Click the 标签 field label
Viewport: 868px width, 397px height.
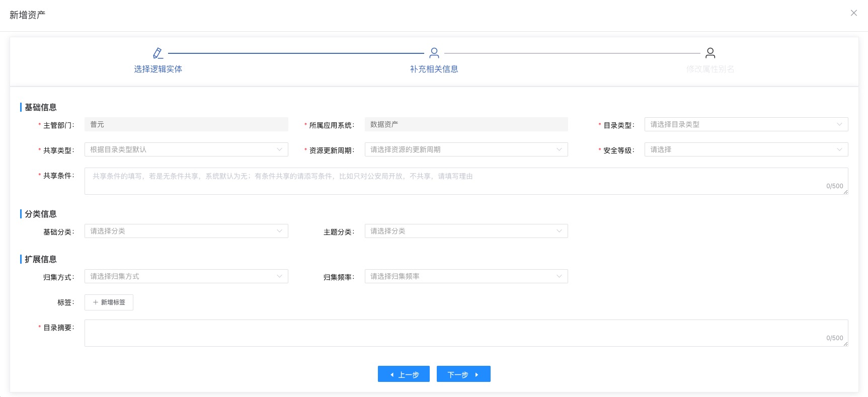click(66, 302)
